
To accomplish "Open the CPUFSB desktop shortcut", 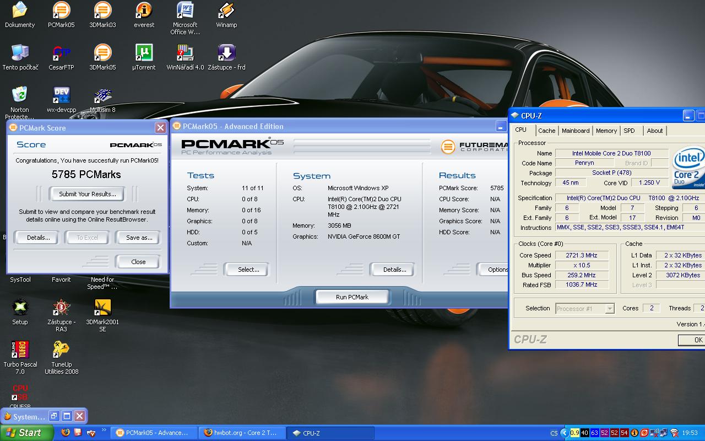I will 20,396.
